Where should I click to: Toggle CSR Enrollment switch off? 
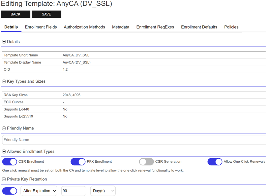point(9,162)
